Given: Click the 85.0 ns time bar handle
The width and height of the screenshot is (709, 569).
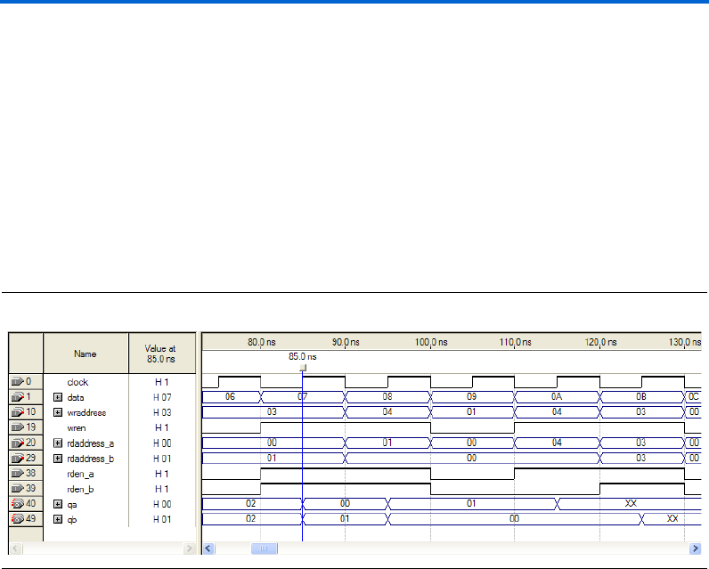Looking at the screenshot, I should pyautogui.click(x=303, y=367).
